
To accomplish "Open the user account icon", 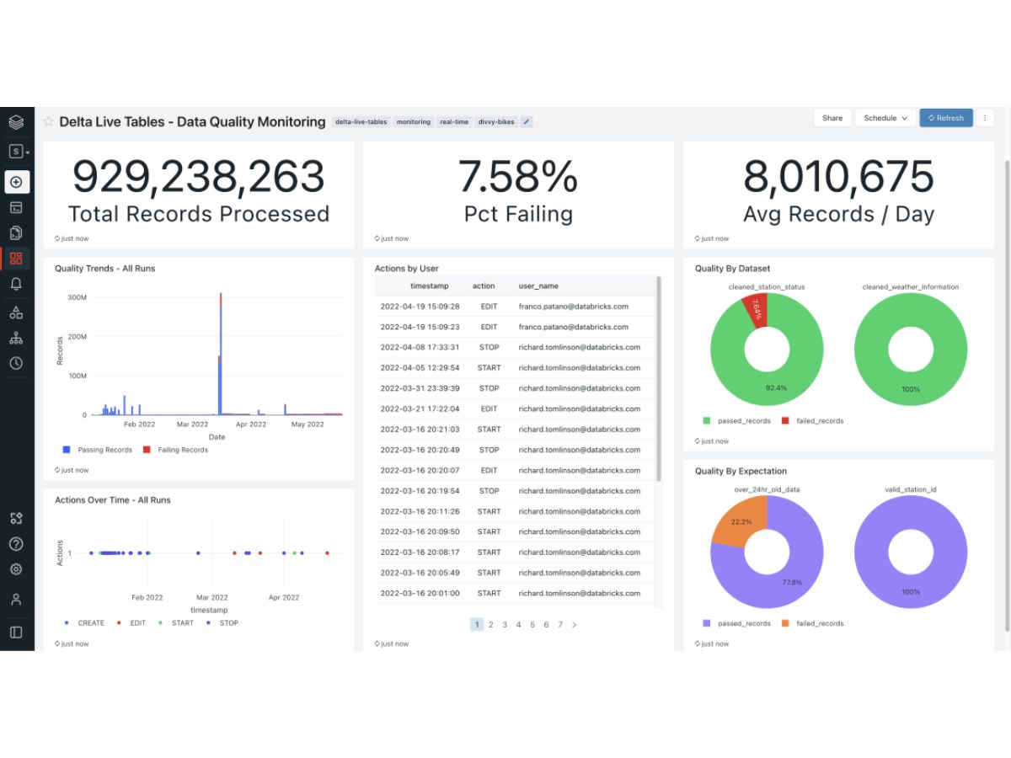I will click(x=16, y=600).
